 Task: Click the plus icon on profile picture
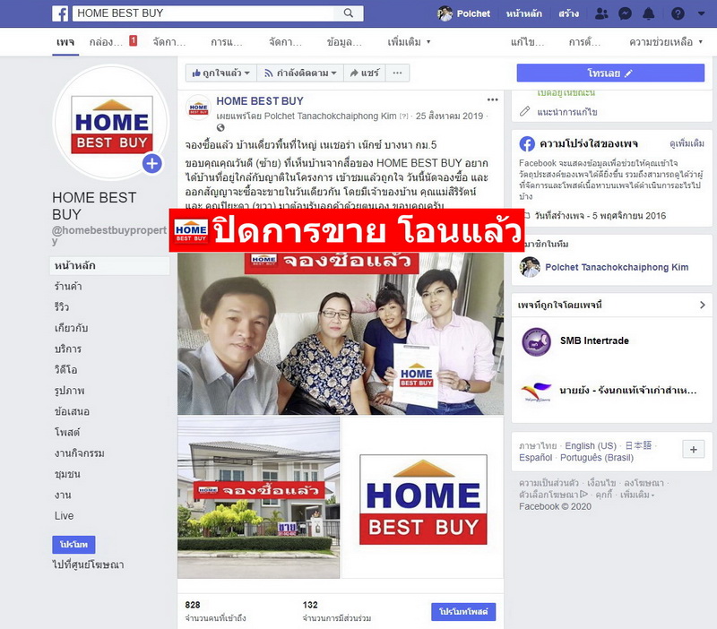tap(152, 164)
